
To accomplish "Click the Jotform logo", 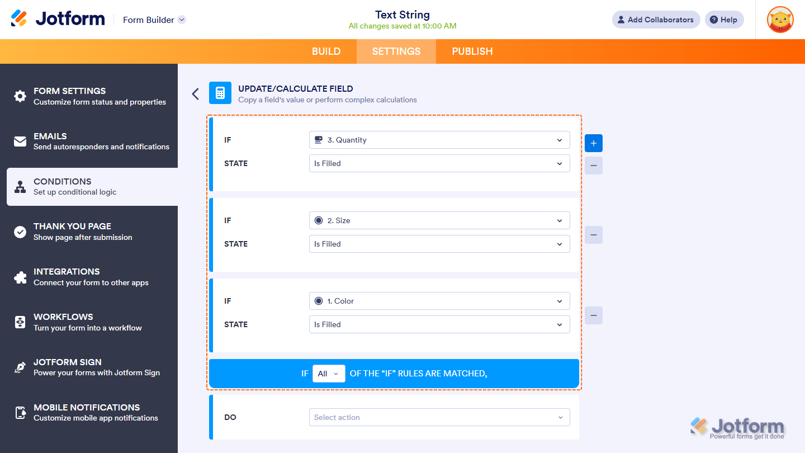I will coord(58,18).
